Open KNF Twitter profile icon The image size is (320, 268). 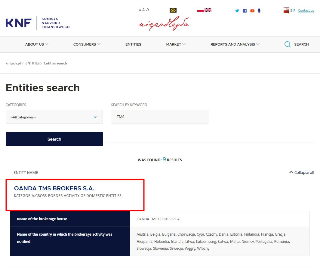tap(237, 11)
